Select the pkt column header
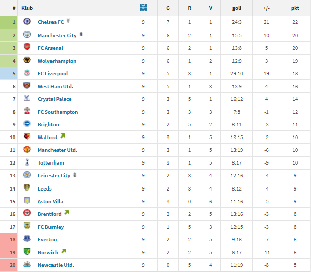This screenshot has width=311, height=272. [x=295, y=8]
